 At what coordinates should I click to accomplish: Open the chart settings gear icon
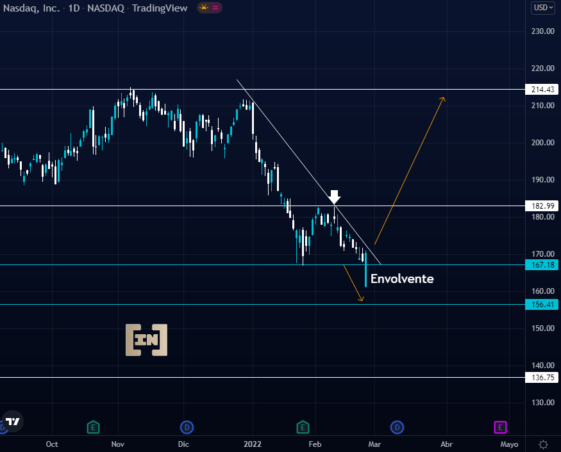543,444
